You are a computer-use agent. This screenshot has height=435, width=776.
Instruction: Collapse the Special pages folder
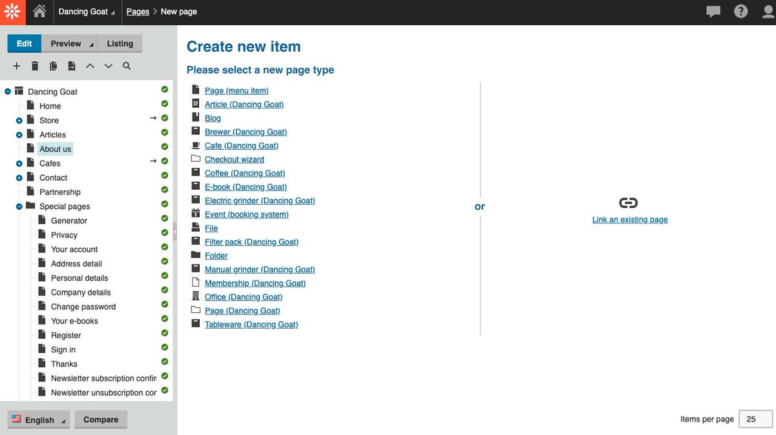[19, 207]
